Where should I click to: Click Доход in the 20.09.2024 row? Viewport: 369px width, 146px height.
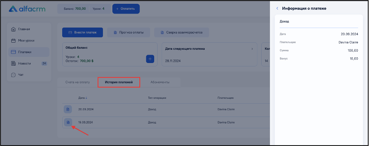[x=152, y=109]
